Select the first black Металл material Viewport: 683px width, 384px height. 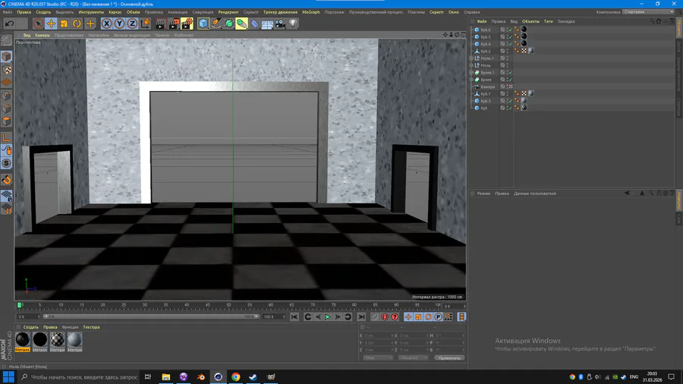pos(23,339)
